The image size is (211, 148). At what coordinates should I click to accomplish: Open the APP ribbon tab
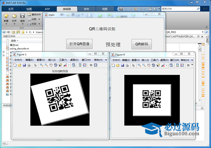pyautogui.click(x=47, y=9)
